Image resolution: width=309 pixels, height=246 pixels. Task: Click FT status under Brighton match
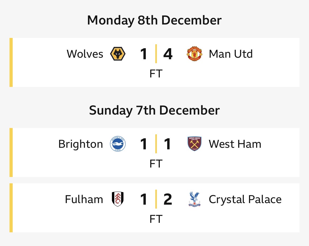point(156,164)
